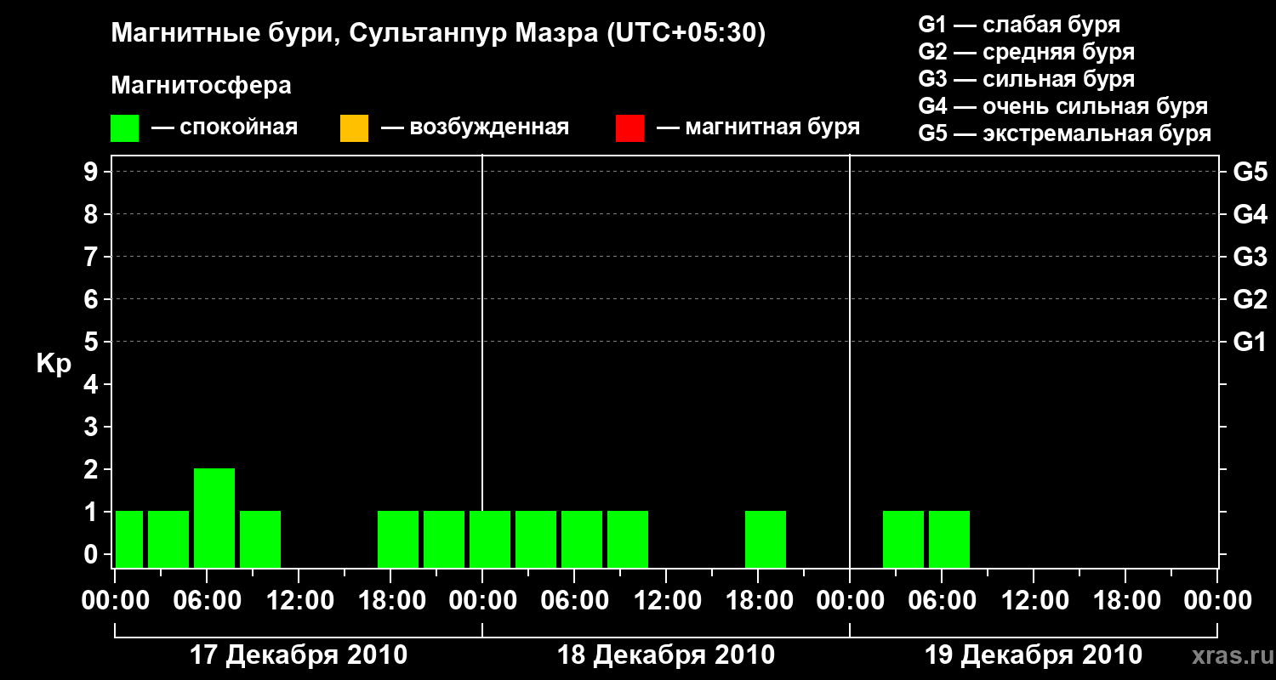Select the 'G4 — очень сильная буря' line
Image resolution: width=1276 pixels, height=680 pixels.
(x=1063, y=106)
